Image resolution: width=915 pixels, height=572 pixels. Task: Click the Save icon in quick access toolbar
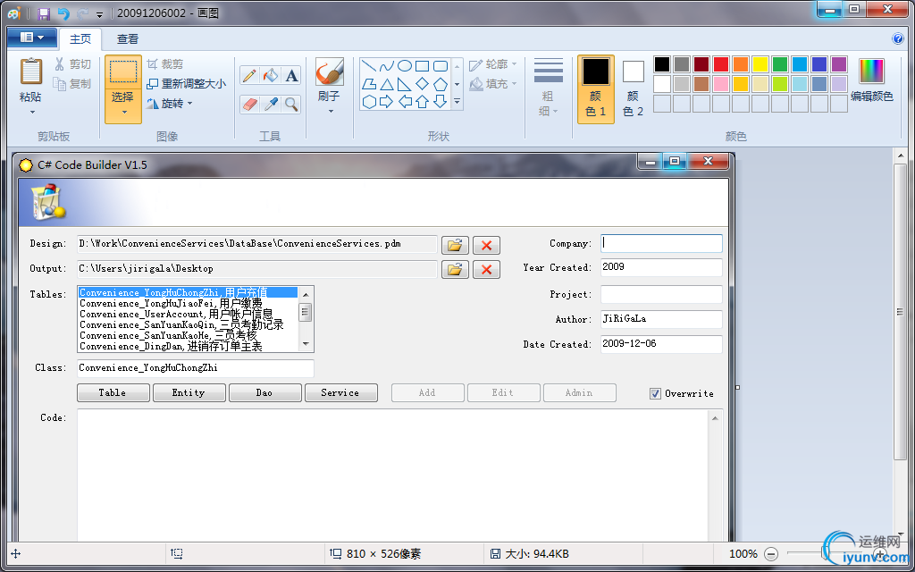44,13
